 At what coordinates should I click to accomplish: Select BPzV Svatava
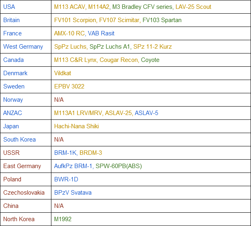(x=73, y=193)
